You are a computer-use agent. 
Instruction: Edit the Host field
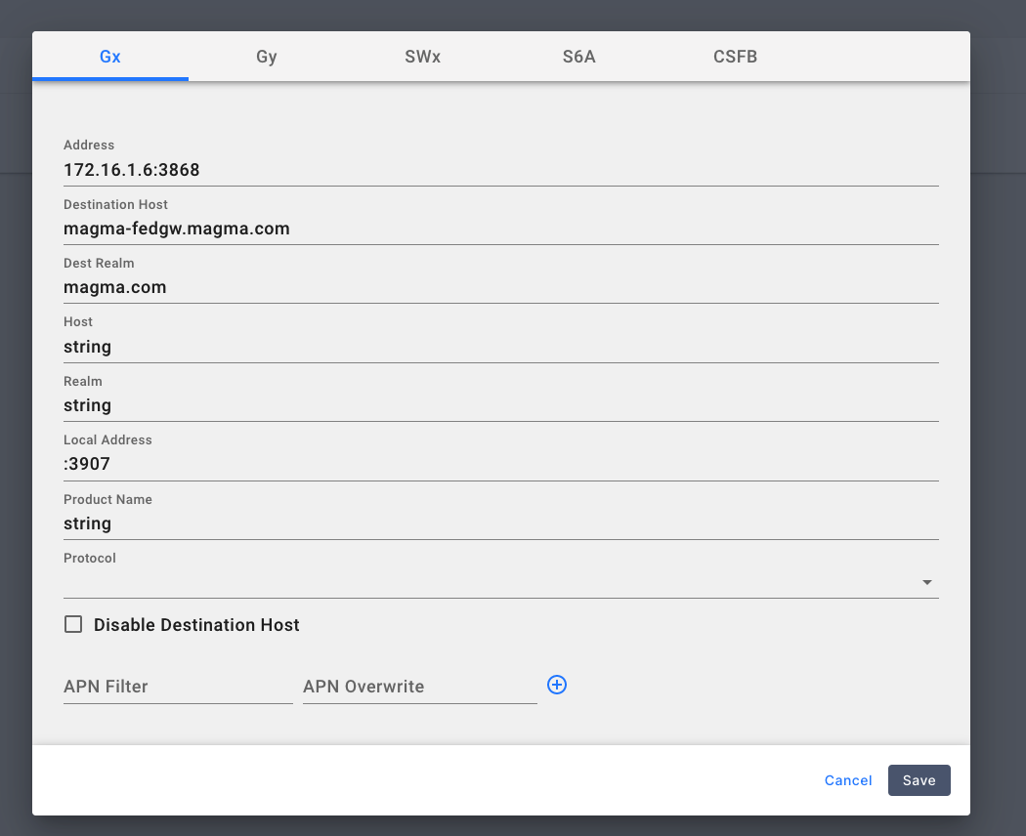pos(500,347)
